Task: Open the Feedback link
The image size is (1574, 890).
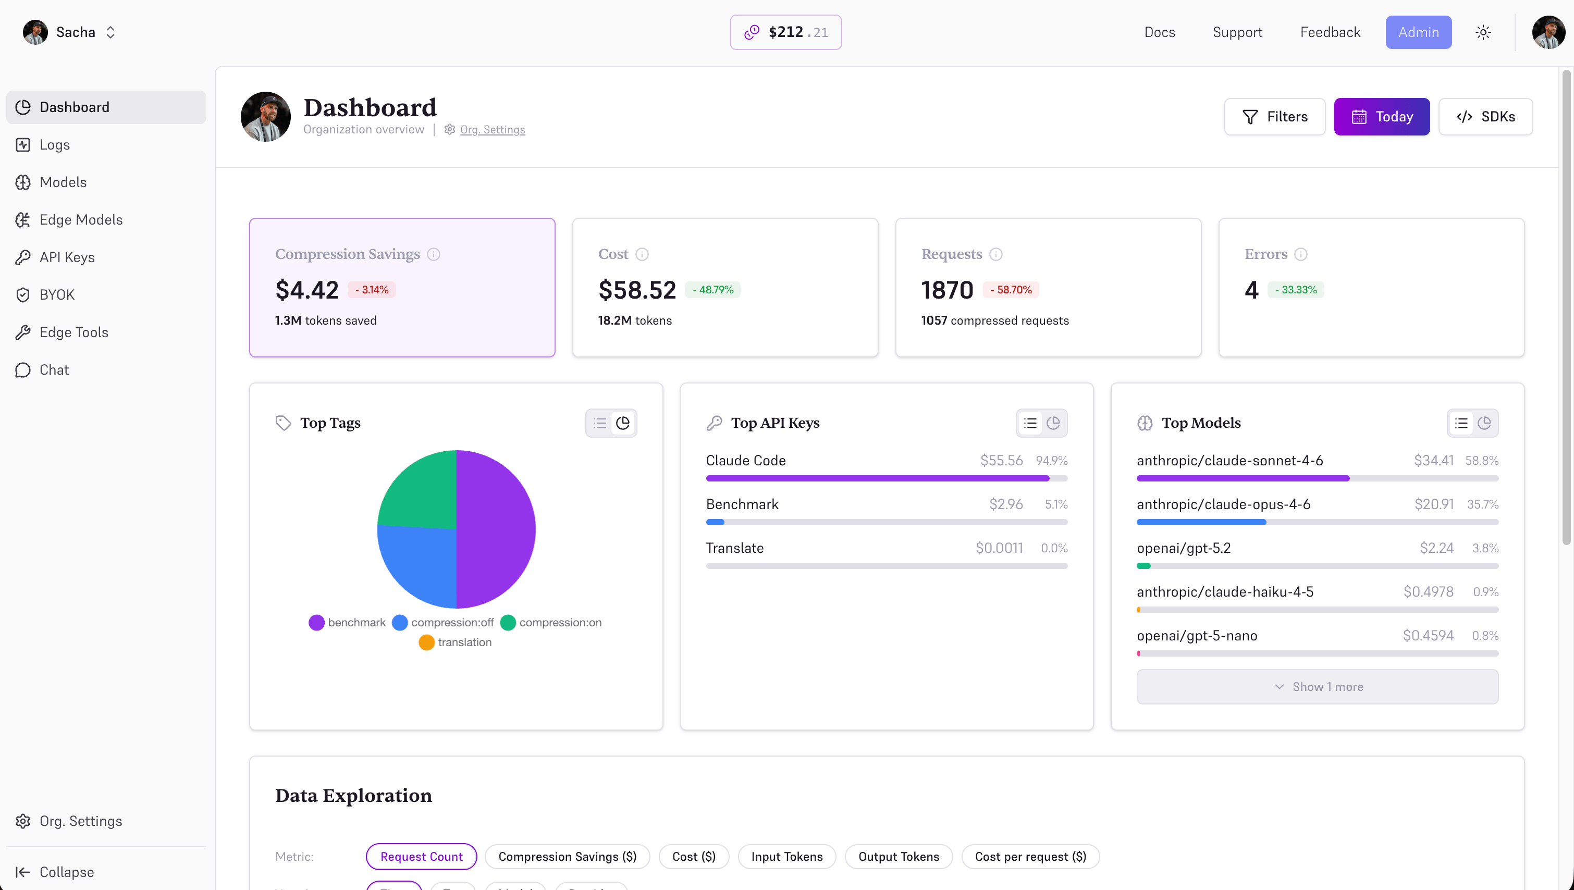Action: (x=1330, y=32)
